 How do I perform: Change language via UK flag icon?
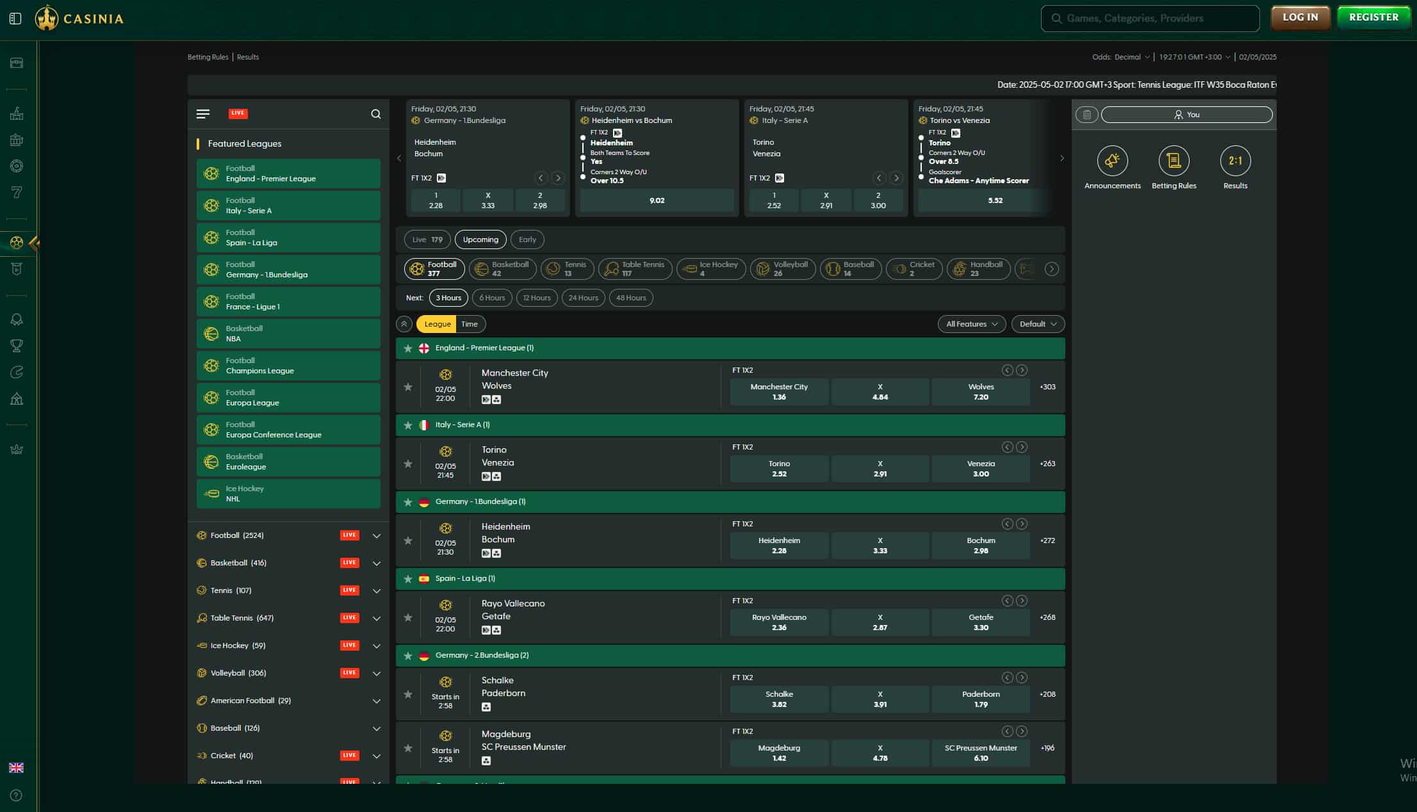click(16, 768)
